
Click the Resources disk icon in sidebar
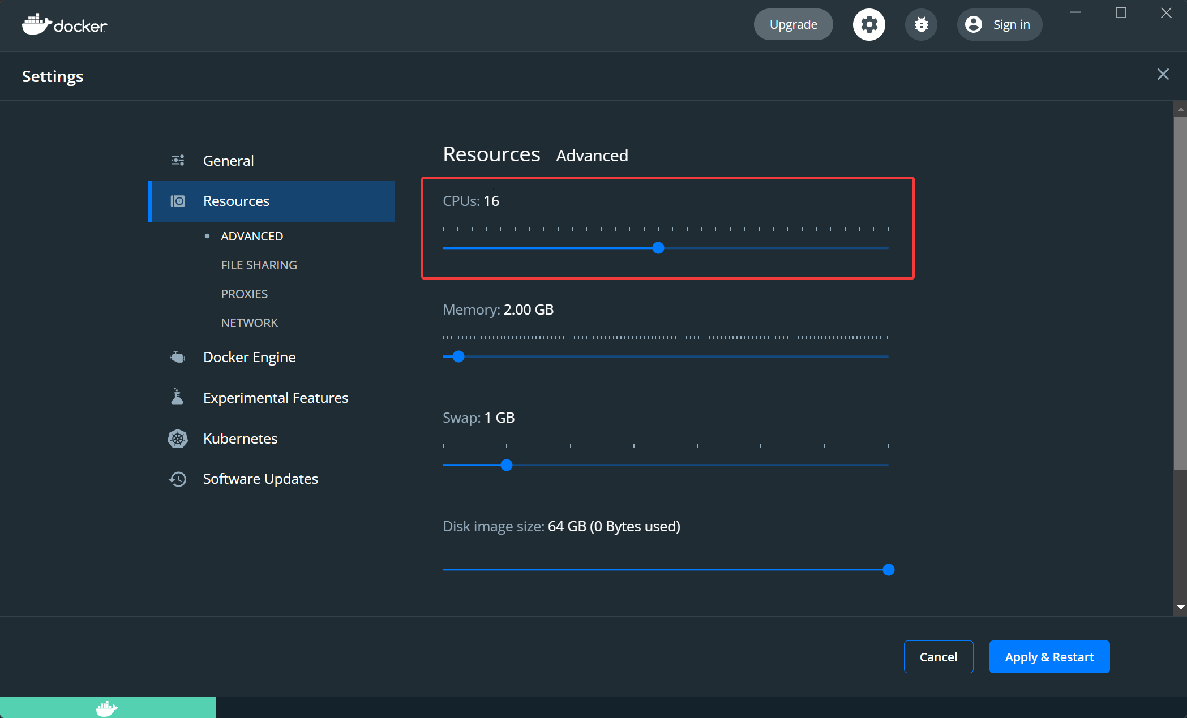click(178, 201)
